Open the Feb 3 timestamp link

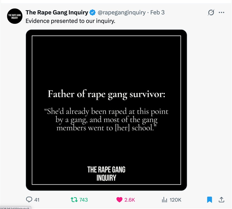tap(157, 13)
